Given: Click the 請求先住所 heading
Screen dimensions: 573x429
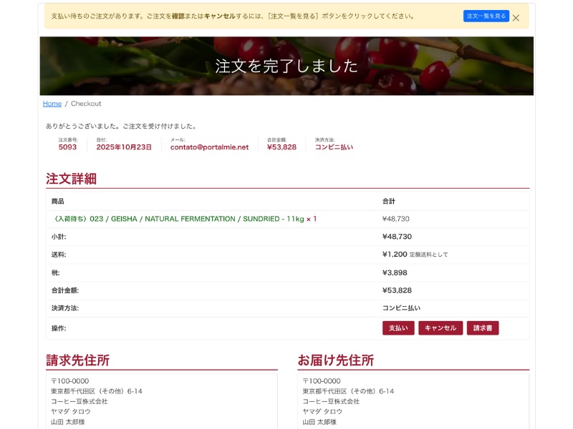Looking at the screenshot, I should tap(77, 360).
